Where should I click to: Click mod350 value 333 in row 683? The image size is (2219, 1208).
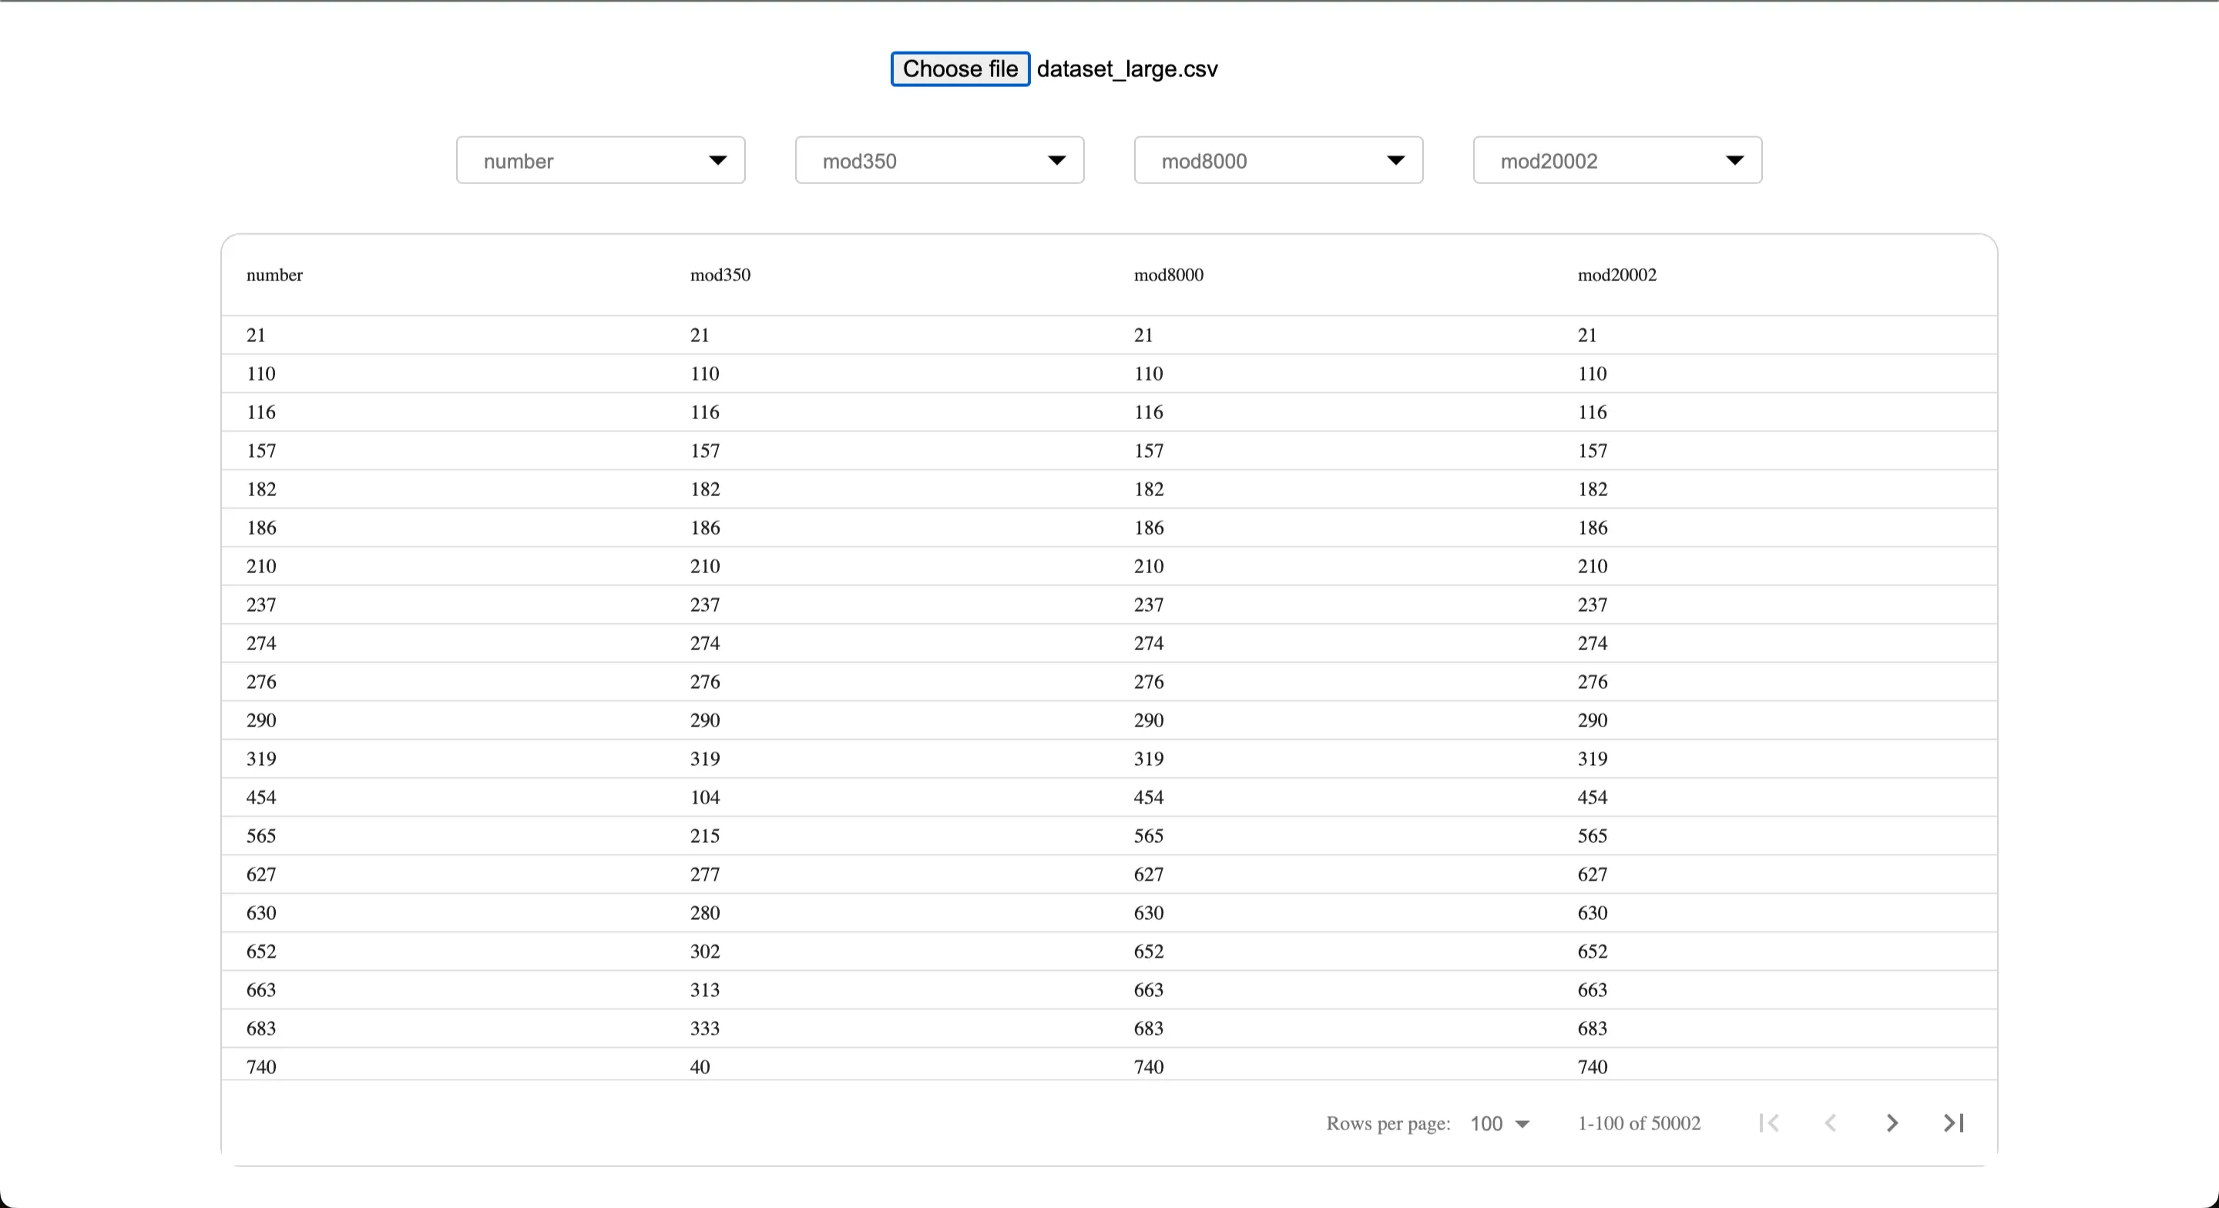click(705, 1028)
